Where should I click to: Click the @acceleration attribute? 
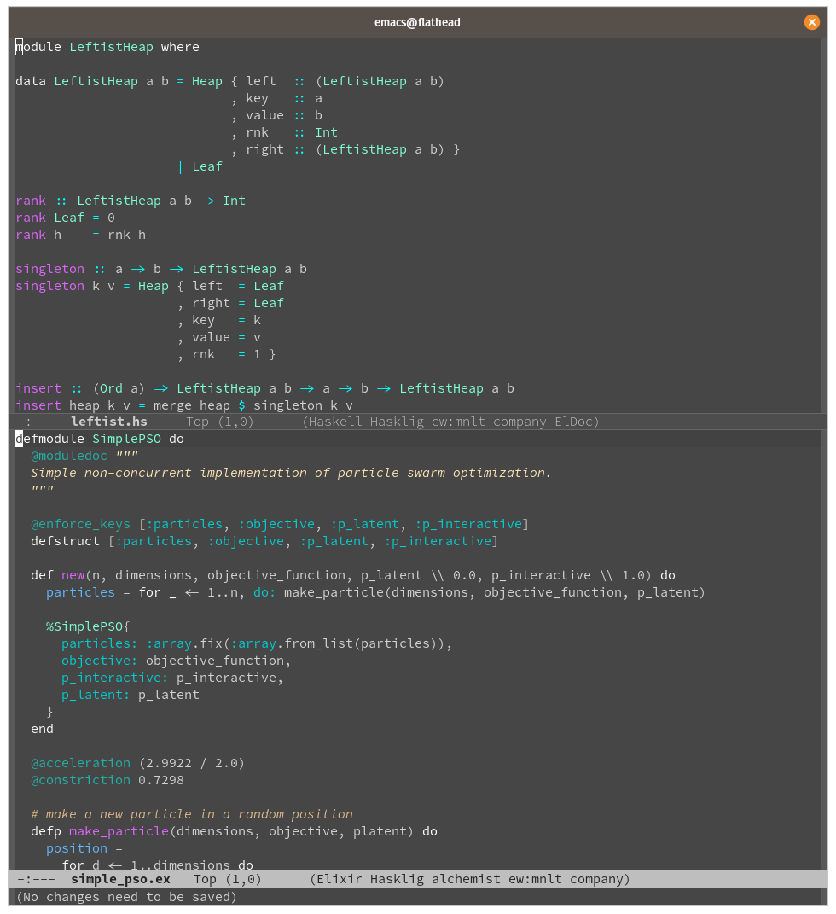(x=80, y=763)
